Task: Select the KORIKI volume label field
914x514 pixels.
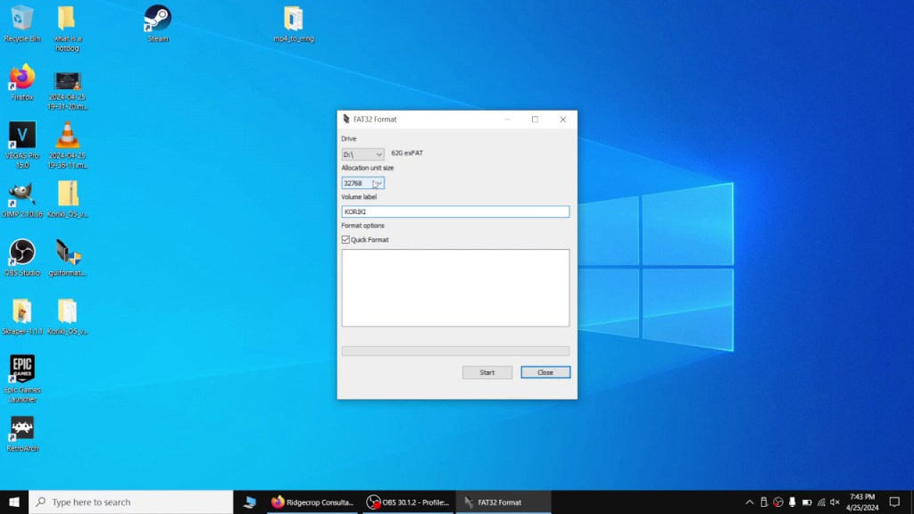Action: pos(455,211)
